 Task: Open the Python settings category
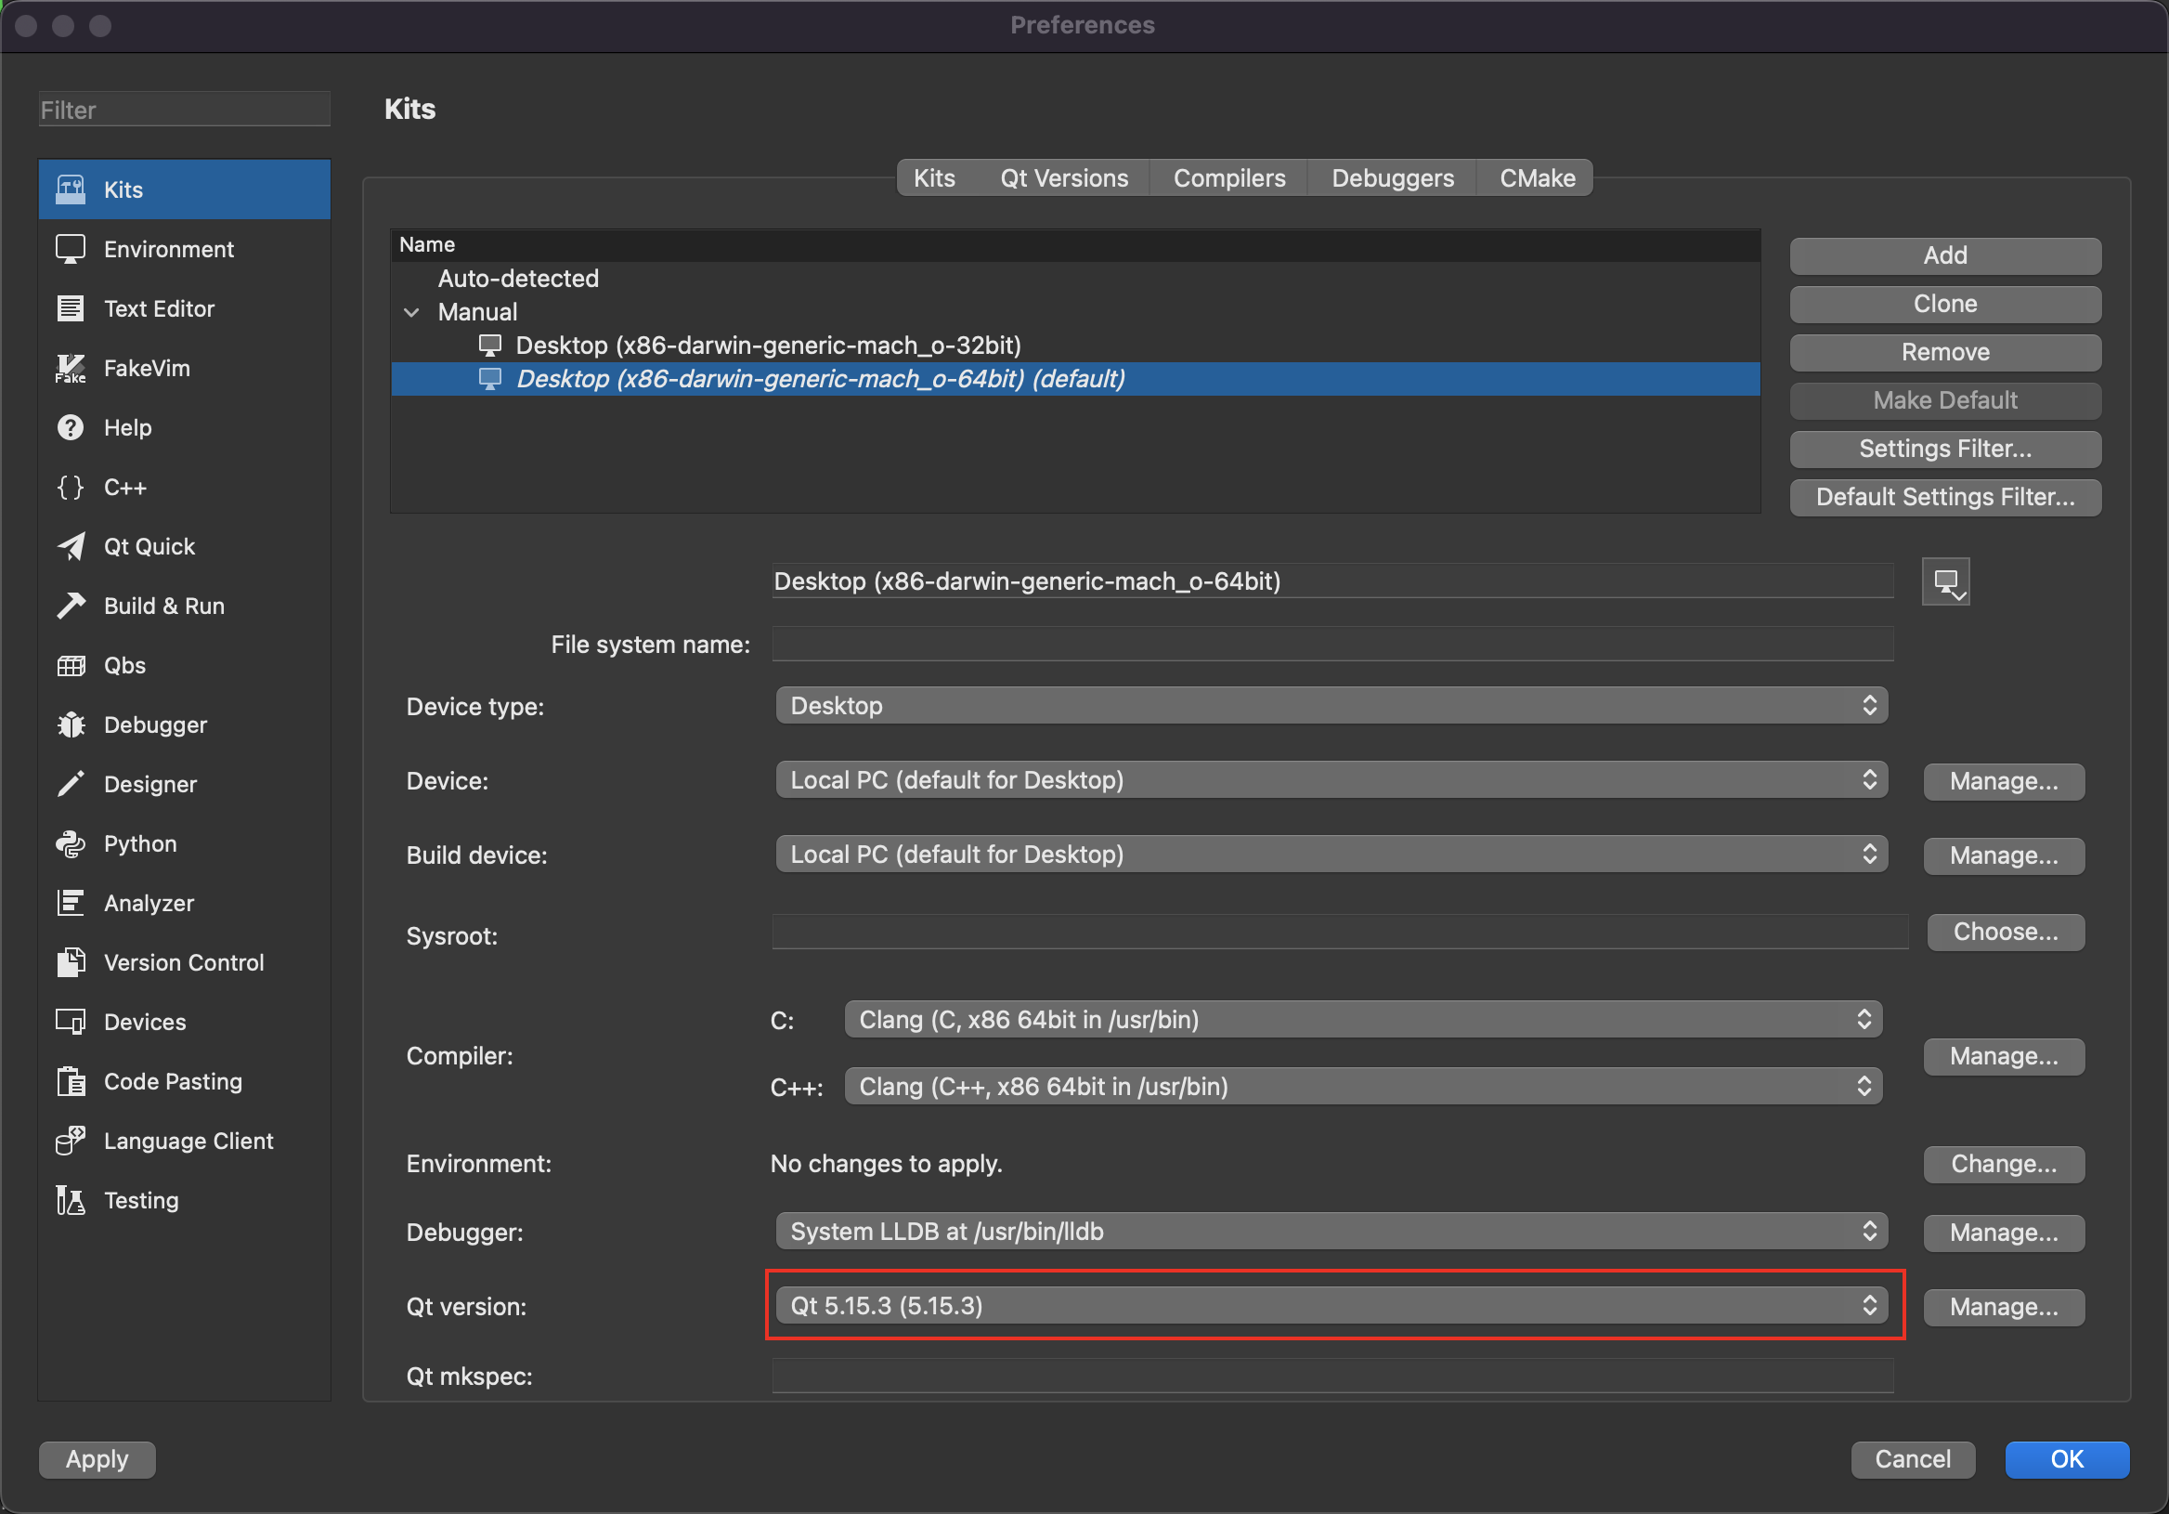[139, 844]
